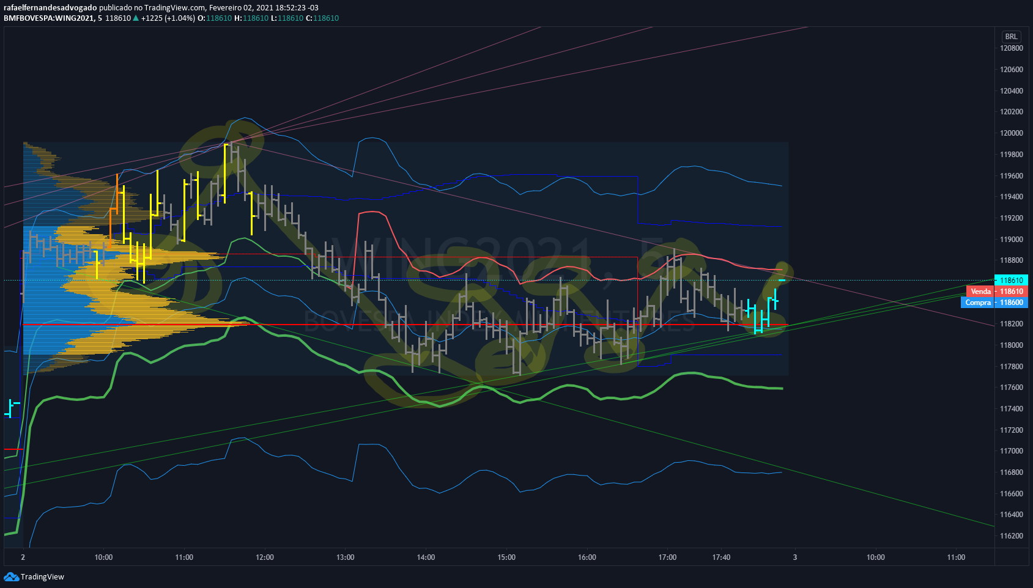Click the 119200 price axis label
Image resolution: width=1033 pixels, height=588 pixels.
pos(1012,218)
